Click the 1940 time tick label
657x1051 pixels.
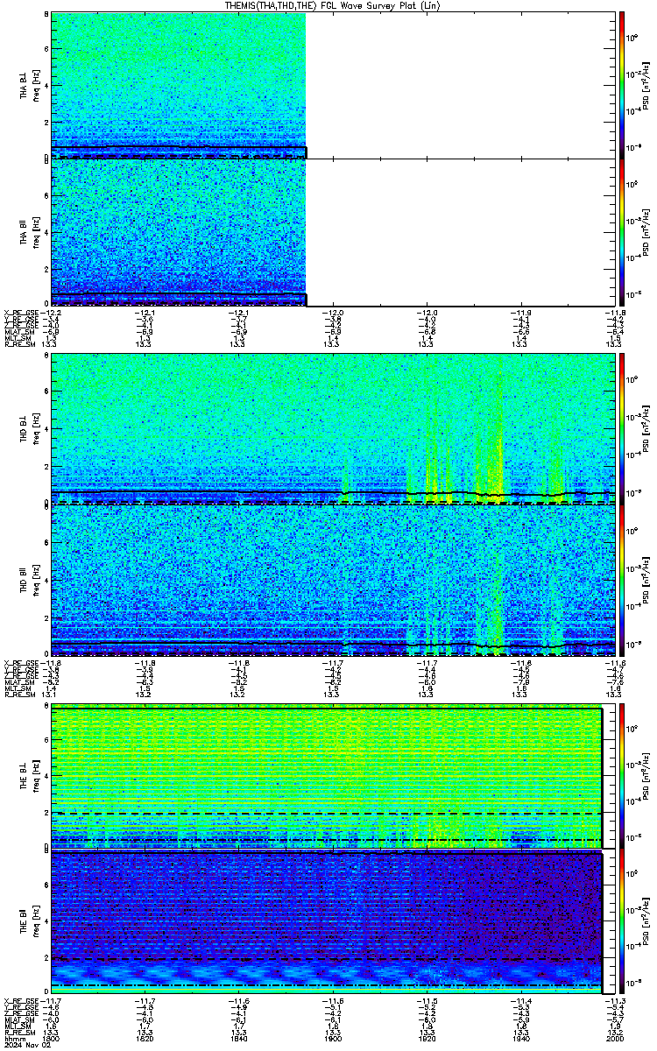click(519, 1038)
